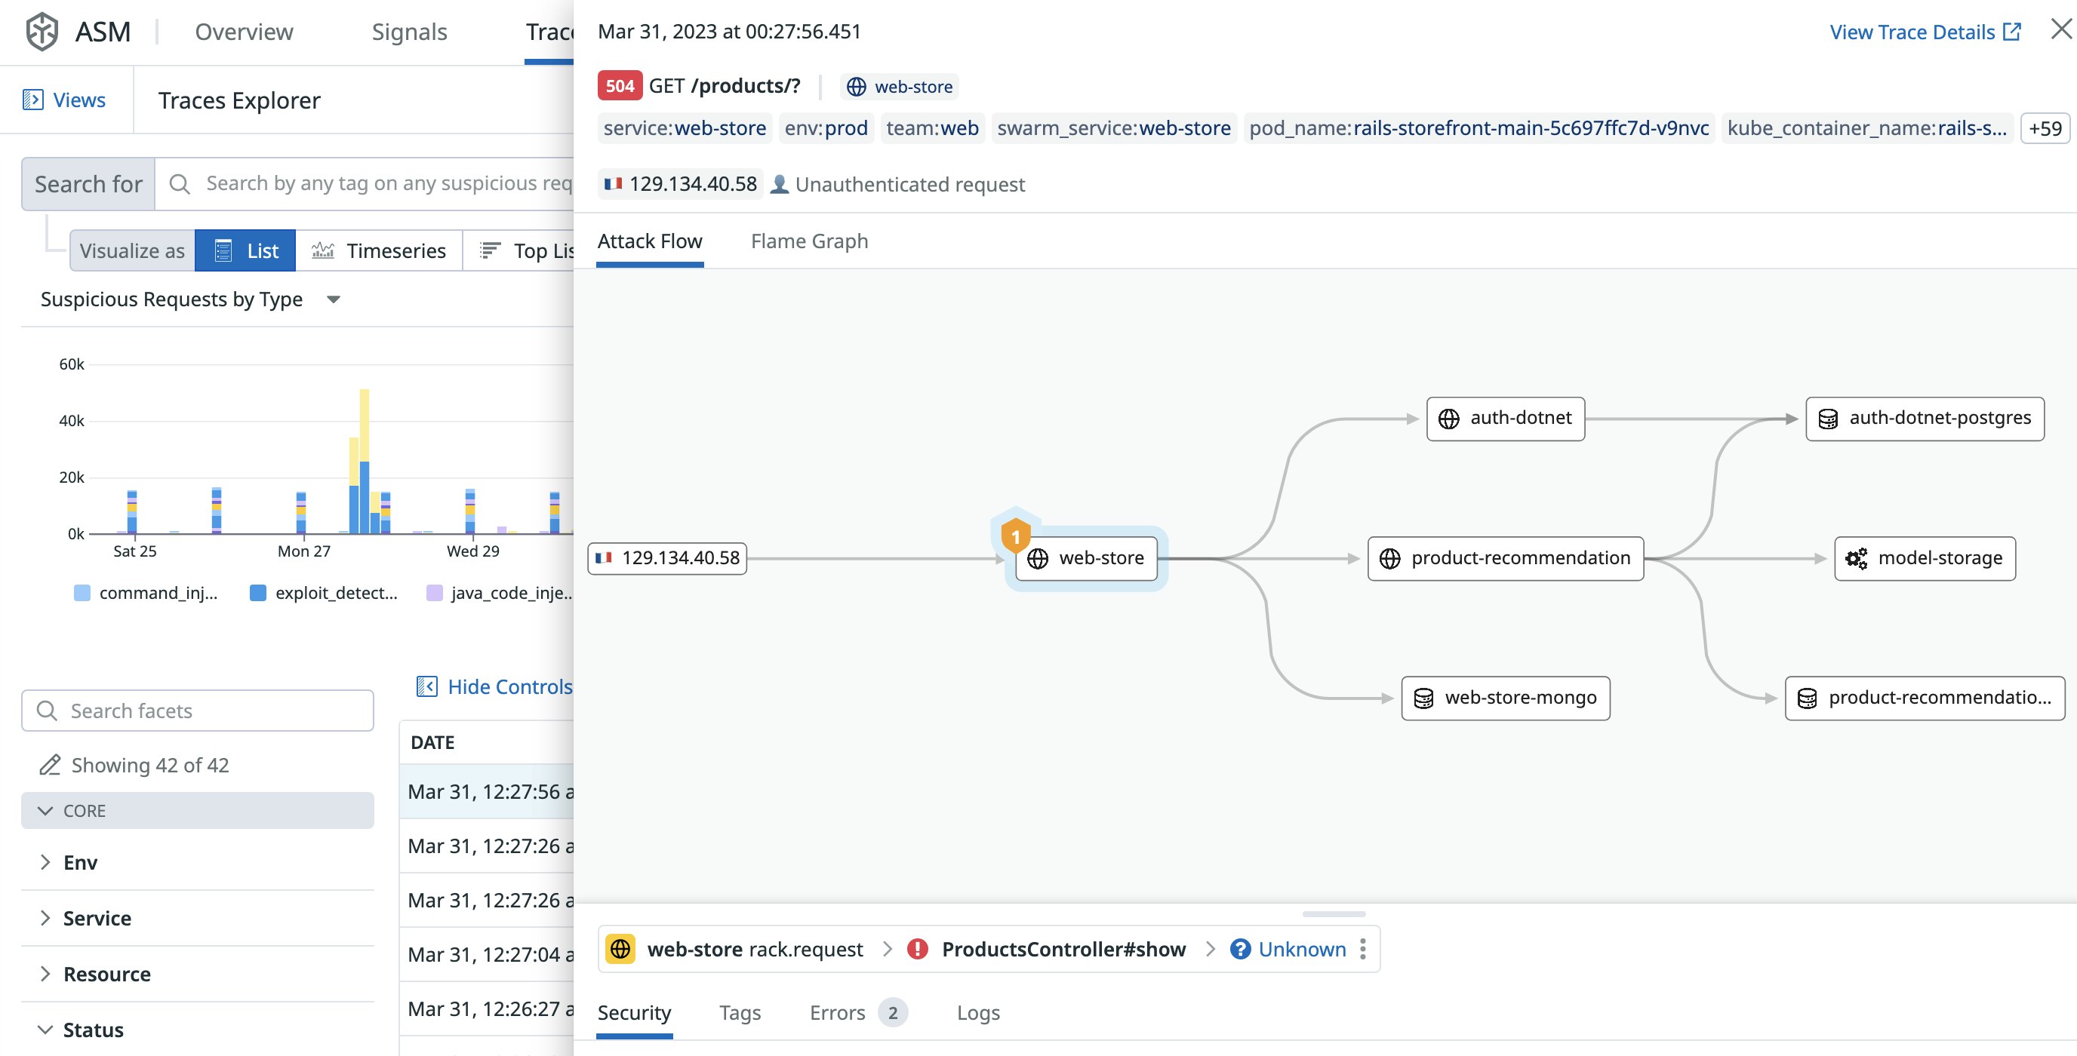Screen dimensions: 2077x1056
Task: Expand the Env facet
Action: 80,861
